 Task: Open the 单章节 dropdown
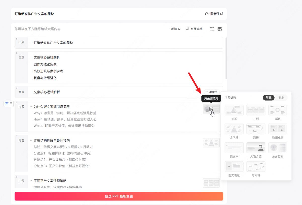pyautogui.click(x=212, y=92)
